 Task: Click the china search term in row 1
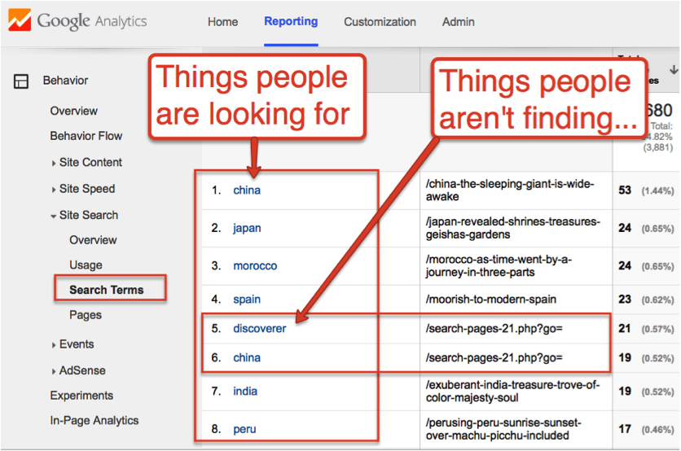point(247,190)
